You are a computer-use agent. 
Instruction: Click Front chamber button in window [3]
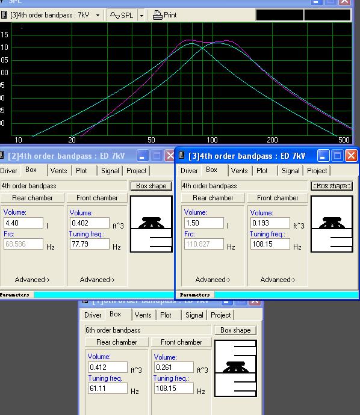278,198
